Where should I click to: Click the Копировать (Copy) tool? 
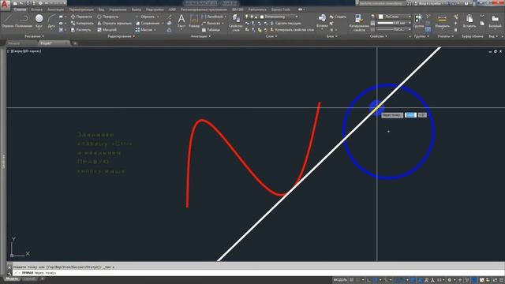coord(82,23)
